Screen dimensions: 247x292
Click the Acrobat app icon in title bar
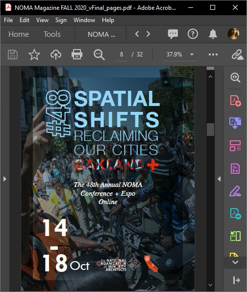[8, 7]
